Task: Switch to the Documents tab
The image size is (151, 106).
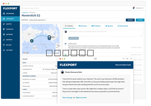Action: click(x=123, y=26)
